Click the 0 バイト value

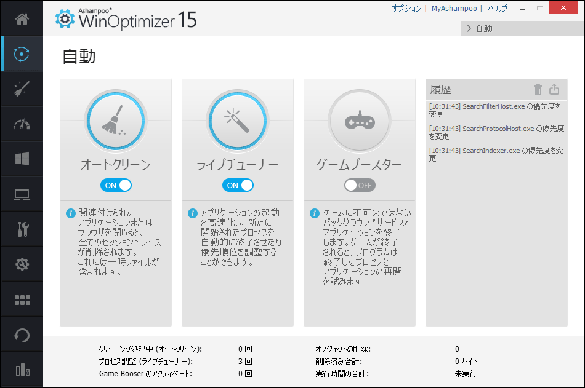click(466, 361)
